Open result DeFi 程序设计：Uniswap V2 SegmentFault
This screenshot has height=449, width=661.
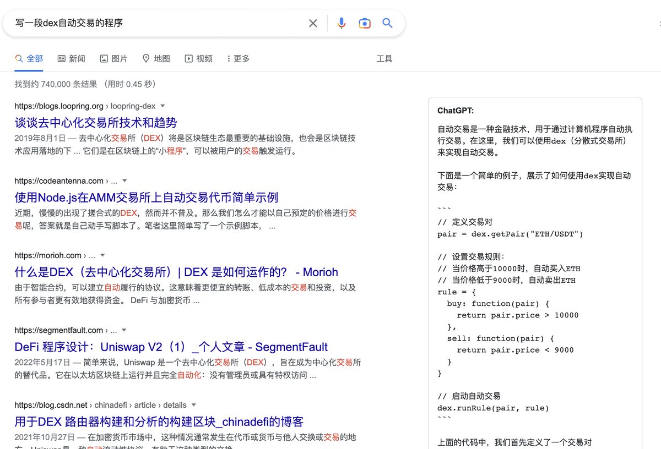click(171, 347)
